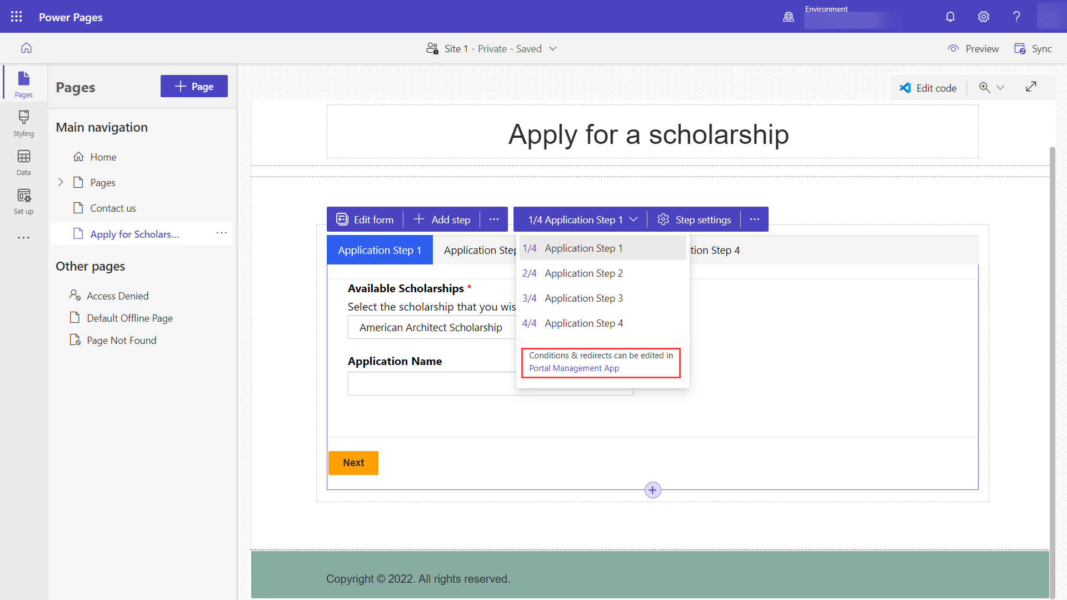The height and width of the screenshot is (600, 1067).
Task: Click the Next button
Action: click(x=353, y=462)
